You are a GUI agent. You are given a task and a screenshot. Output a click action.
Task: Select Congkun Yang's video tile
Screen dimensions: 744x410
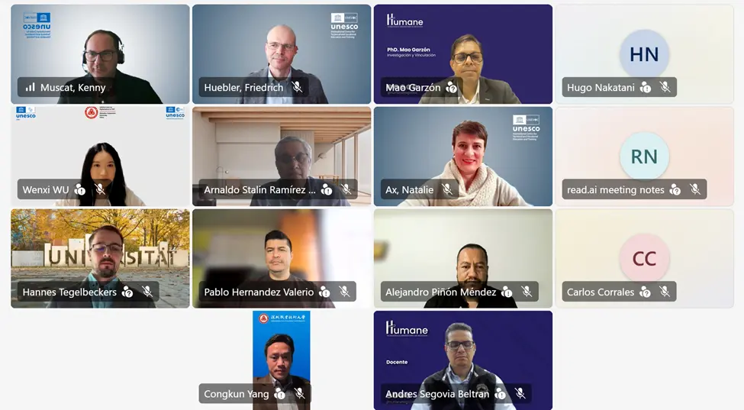tap(282, 360)
